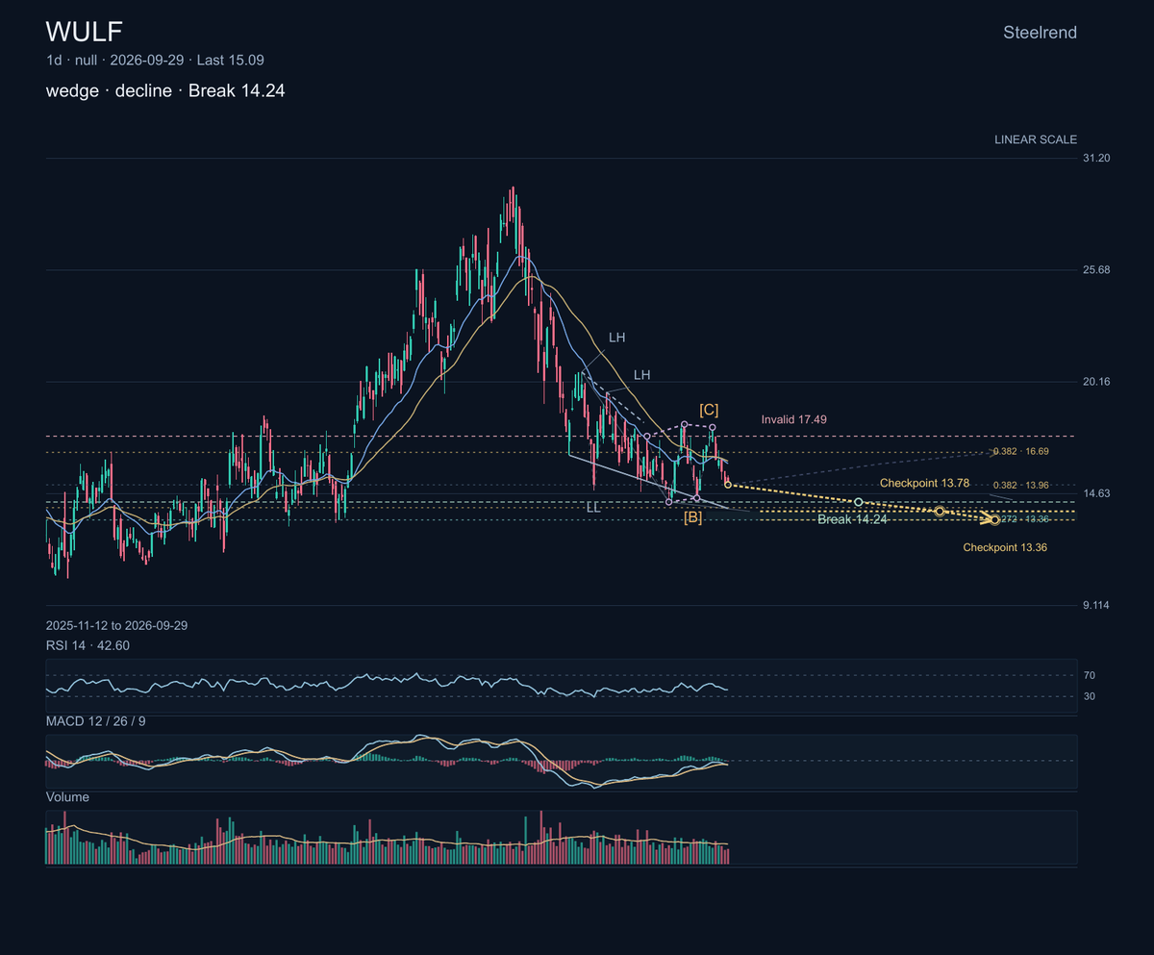Click the [B] wave label
Screen dimensions: 1154x955
tap(692, 517)
